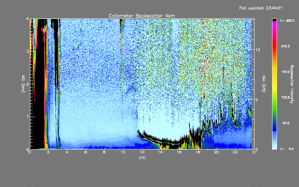Click the black top segment of the colorbar
This screenshot has height=187, width=299.
(274, 20)
